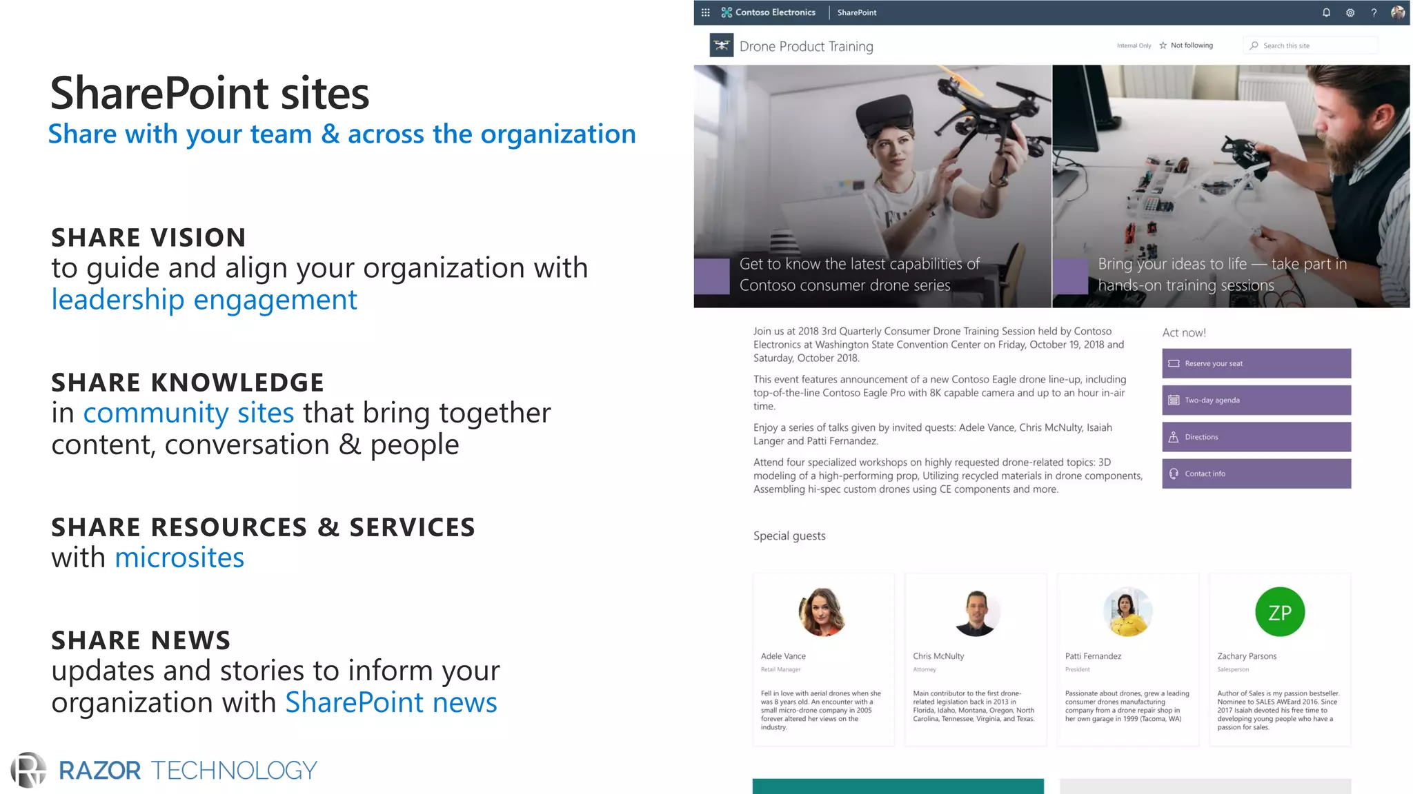Click the Drone Product Training site logo

pos(722,45)
